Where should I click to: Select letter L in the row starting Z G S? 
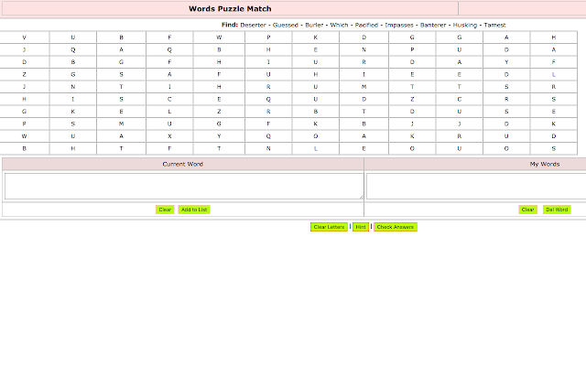point(553,74)
